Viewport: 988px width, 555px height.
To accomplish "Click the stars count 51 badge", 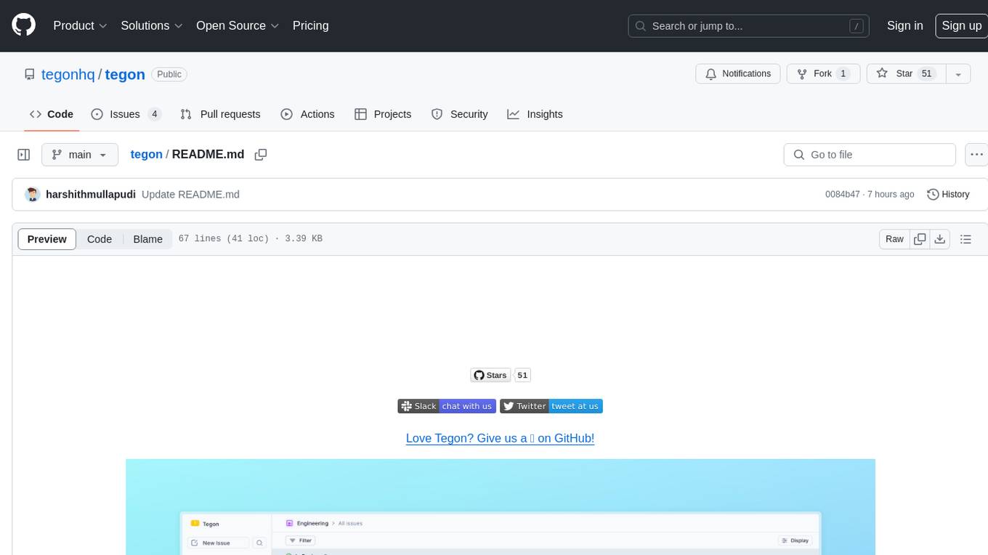I will click(x=522, y=375).
